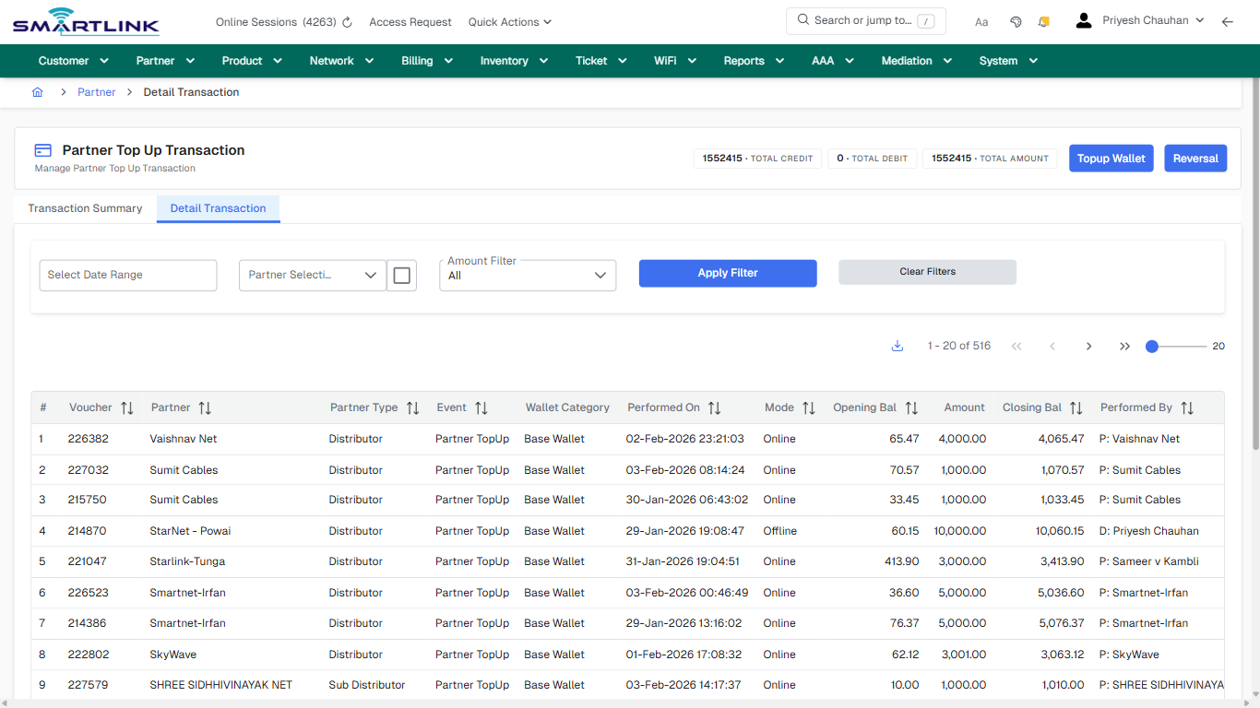1260x708 pixels.
Task: Click the theme palette icon in the header
Action: (1016, 20)
